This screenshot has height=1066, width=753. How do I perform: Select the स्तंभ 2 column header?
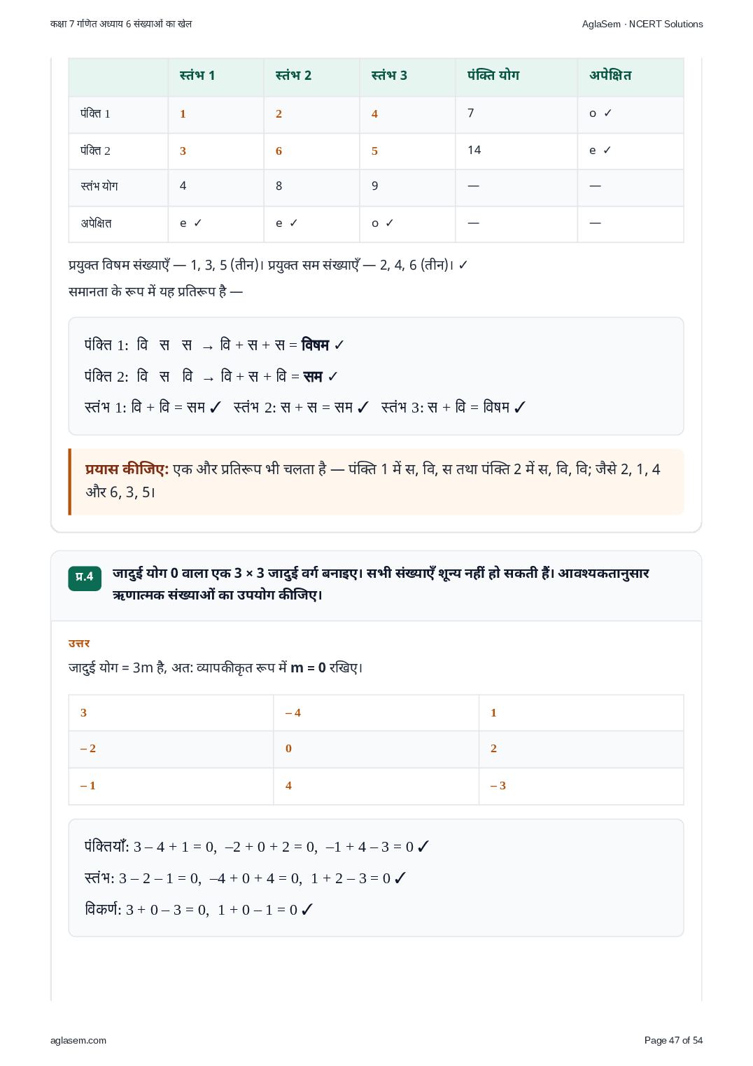(293, 76)
